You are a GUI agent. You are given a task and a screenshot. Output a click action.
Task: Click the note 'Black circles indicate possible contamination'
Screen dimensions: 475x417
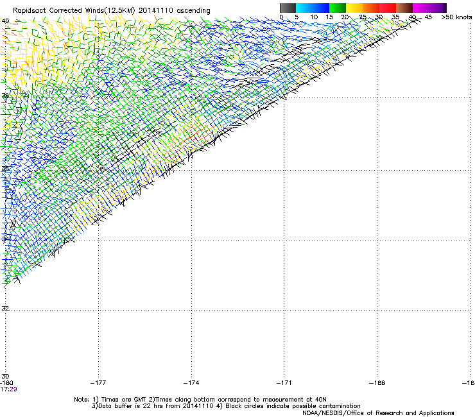(293, 406)
